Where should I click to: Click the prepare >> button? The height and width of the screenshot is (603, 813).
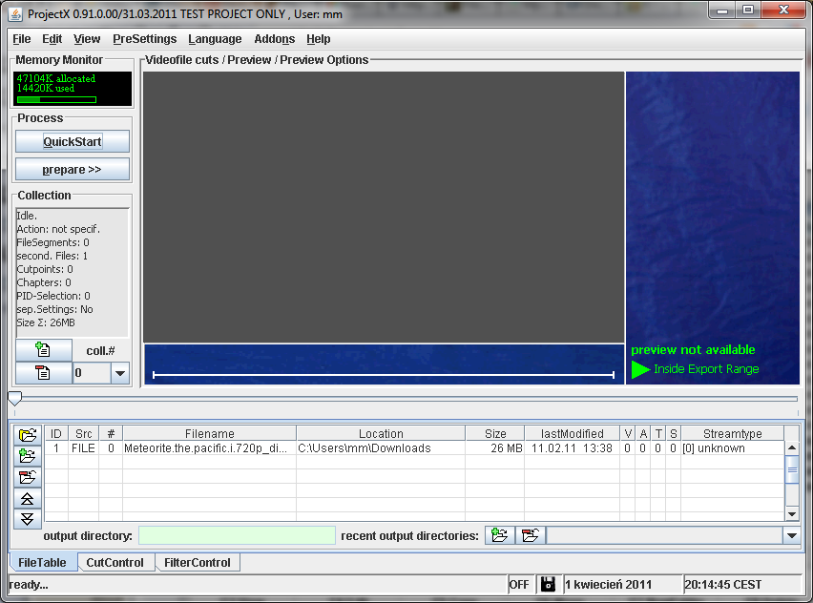[73, 170]
